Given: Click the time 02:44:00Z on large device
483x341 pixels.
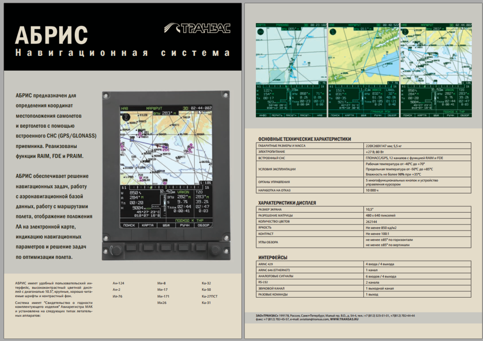Looking at the screenshot, I should [201, 108].
